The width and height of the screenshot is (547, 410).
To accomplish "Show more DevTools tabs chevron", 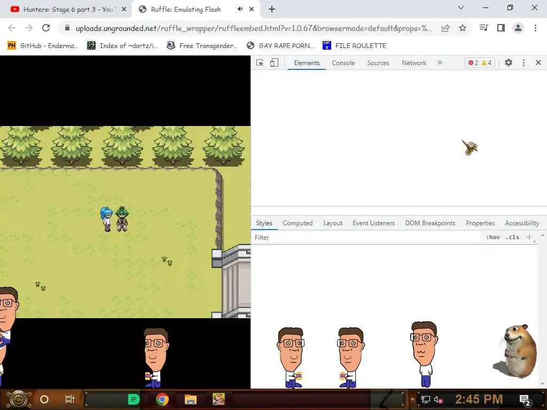I will point(440,63).
